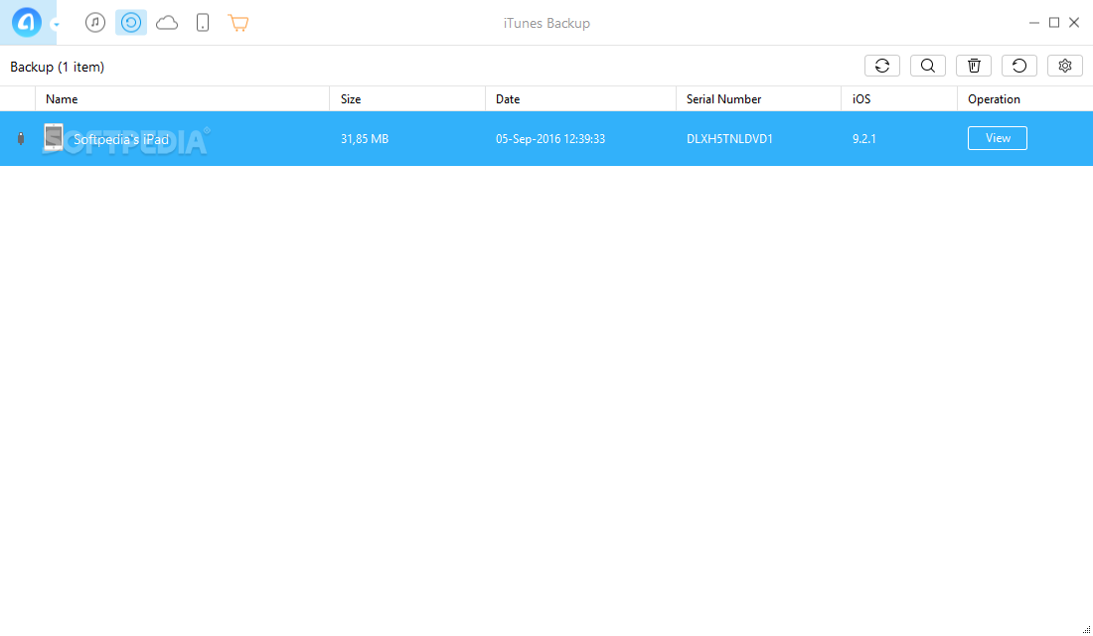
Task: Click the trash delete backup button
Action: pos(974,66)
